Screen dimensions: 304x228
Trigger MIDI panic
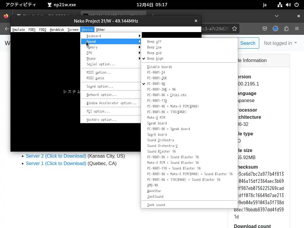(x=111, y=78)
